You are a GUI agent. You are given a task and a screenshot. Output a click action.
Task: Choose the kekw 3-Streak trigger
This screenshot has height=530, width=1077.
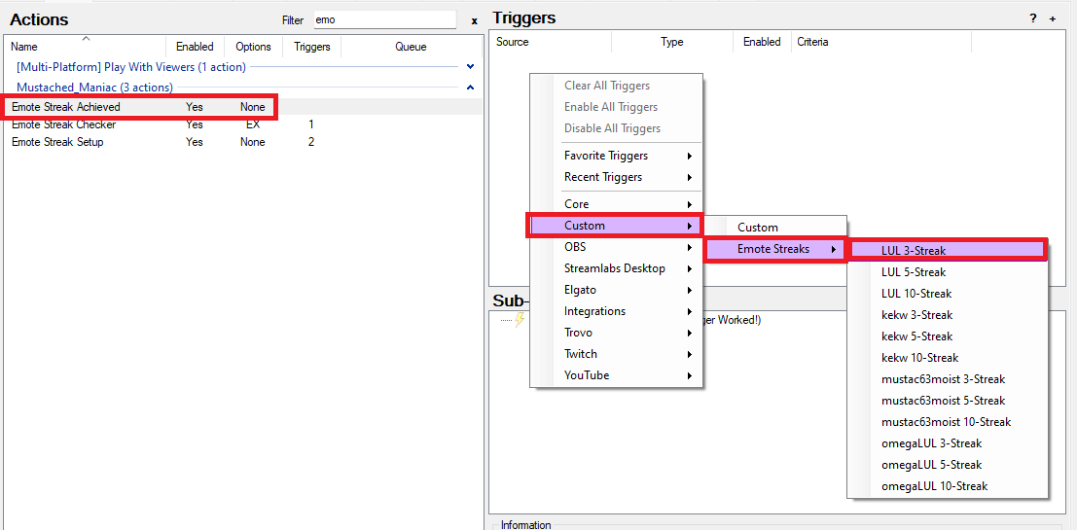pyautogui.click(x=948, y=315)
